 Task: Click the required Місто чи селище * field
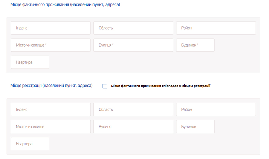pyautogui.click(x=51, y=45)
